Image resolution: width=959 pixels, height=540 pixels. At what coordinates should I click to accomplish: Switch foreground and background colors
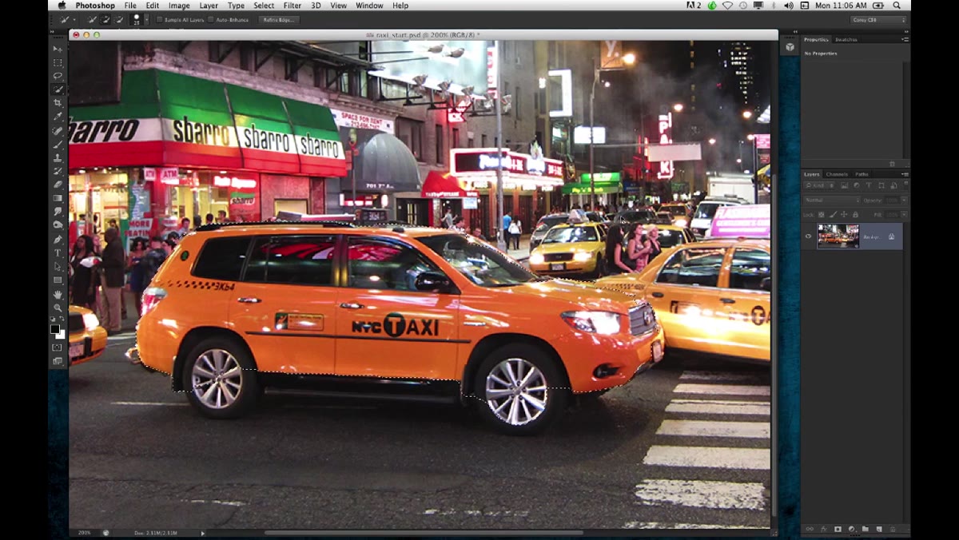62,319
